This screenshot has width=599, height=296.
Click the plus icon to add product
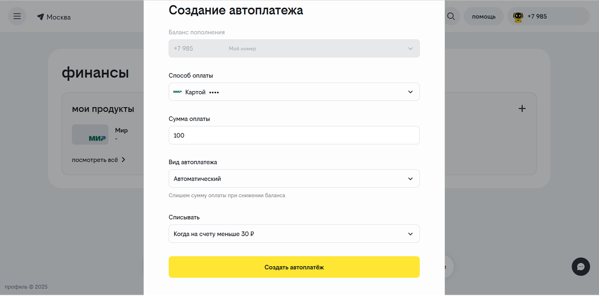click(522, 109)
